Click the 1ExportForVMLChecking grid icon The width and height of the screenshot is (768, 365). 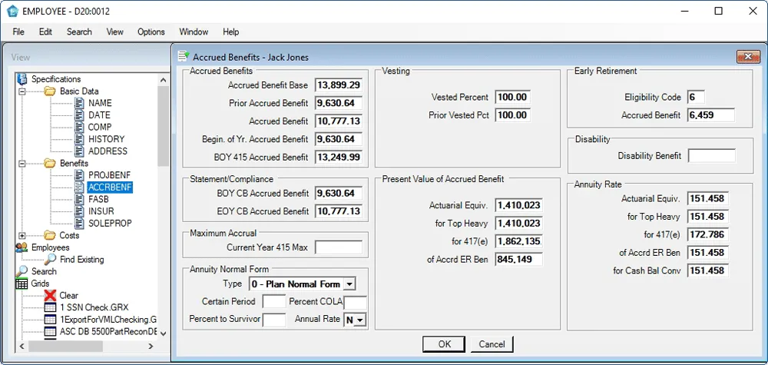click(50, 320)
